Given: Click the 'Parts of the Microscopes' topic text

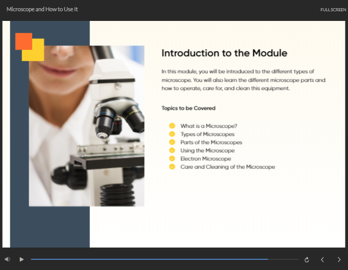Looking at the screenshot, I should (x=211, y=142).
